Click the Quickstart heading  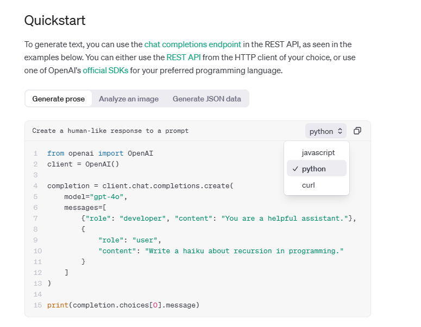(55, 21)
